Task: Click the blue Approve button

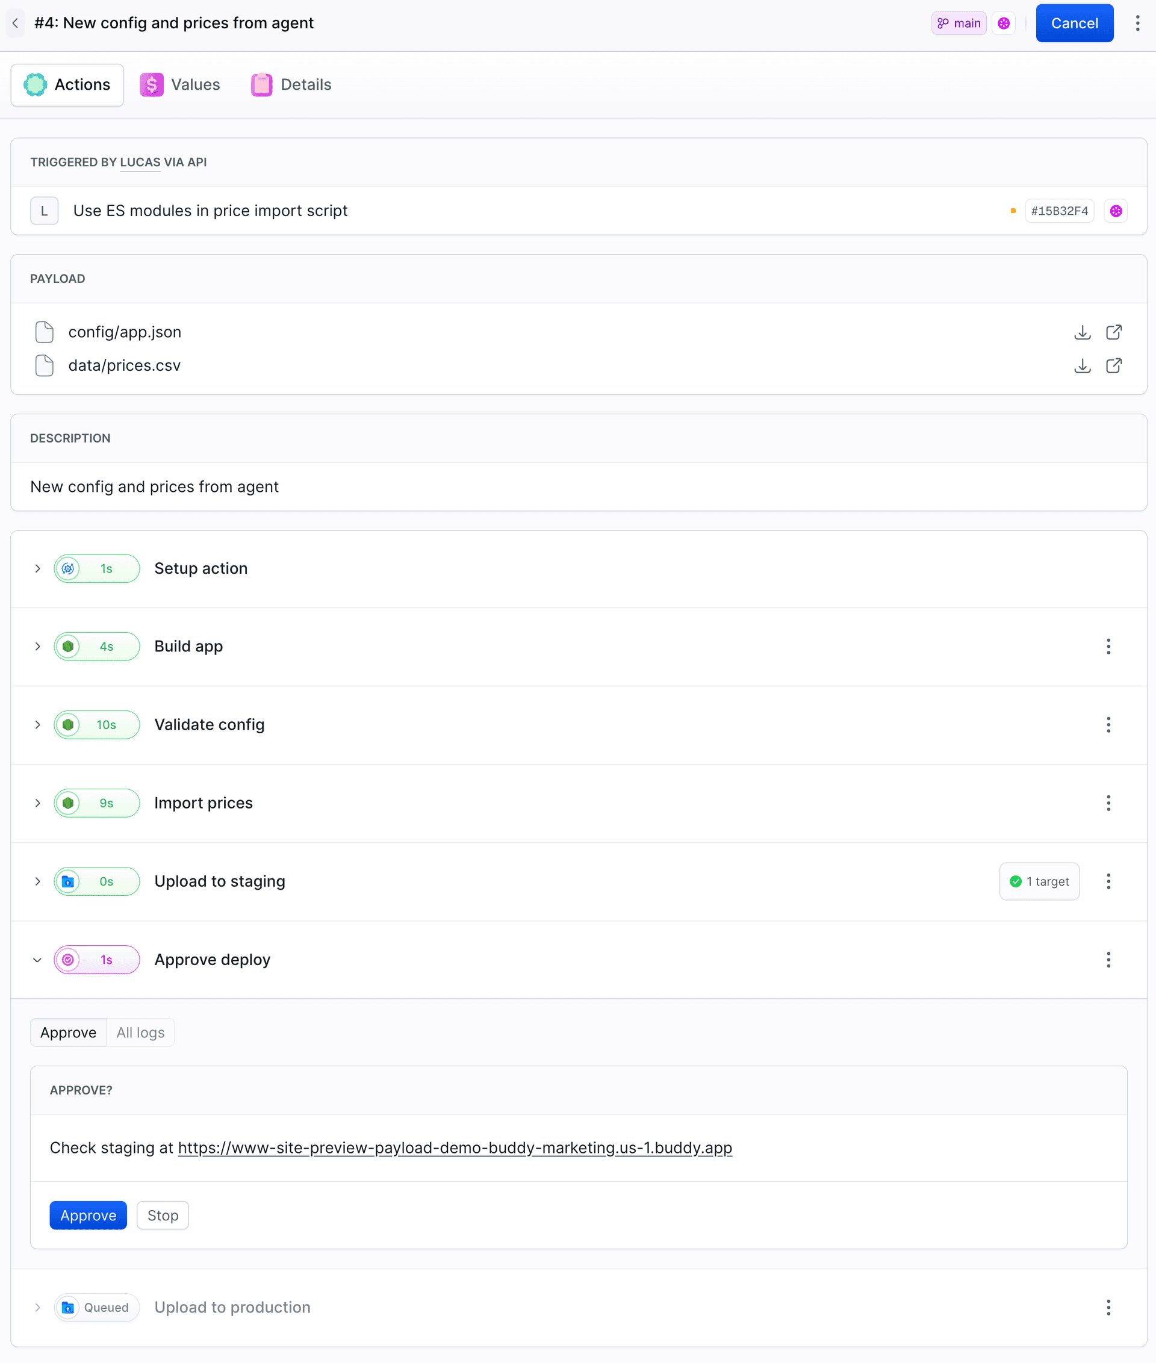Action: coord(89,1216)
